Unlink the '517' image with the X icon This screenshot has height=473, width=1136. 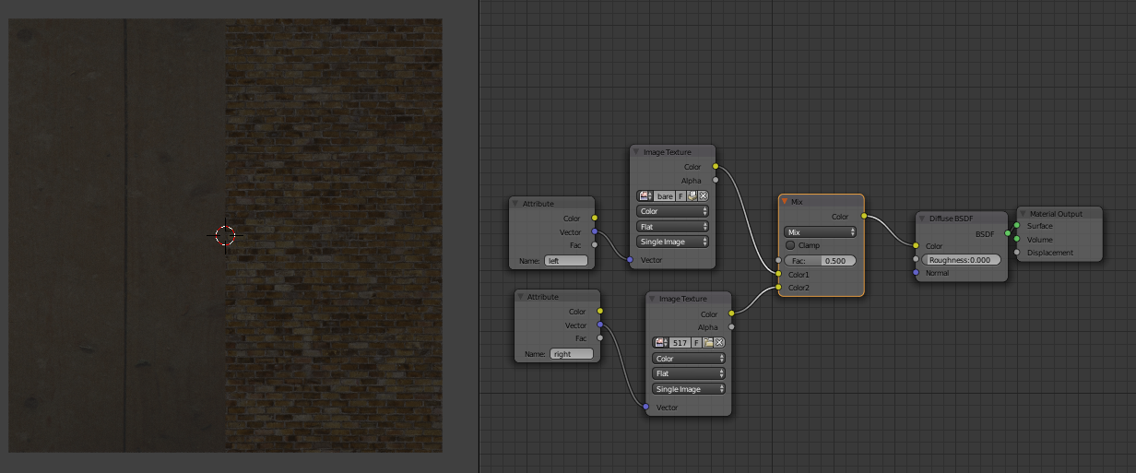click(719, 343)
